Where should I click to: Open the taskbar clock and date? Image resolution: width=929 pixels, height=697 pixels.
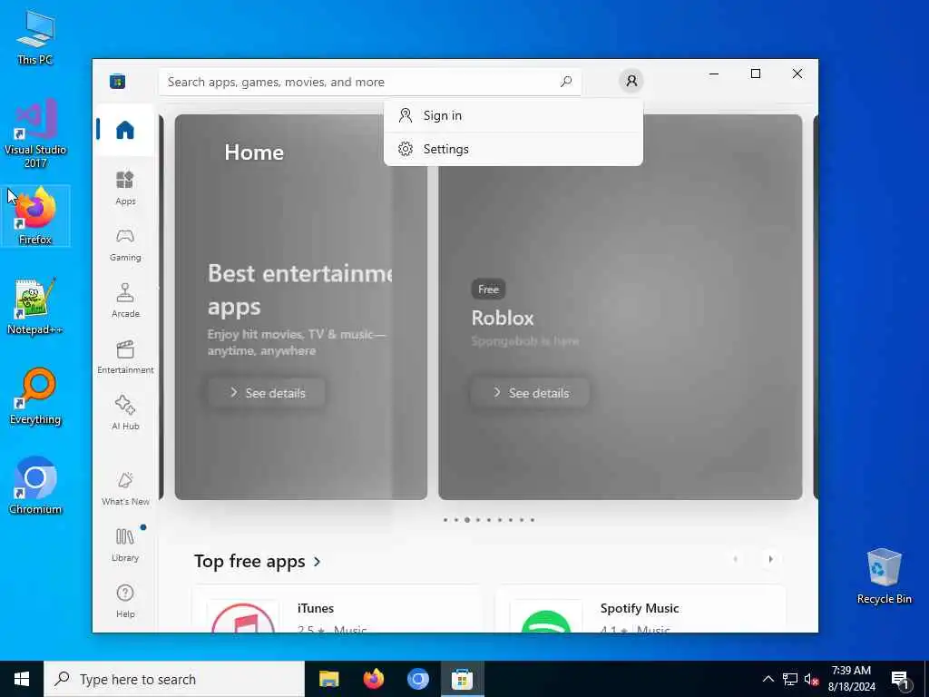tap(851, 679)
